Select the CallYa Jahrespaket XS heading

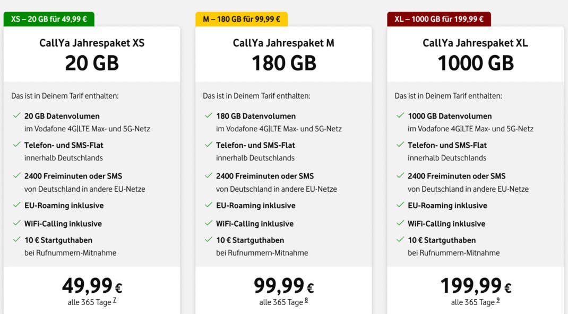[x=92, y=43]
